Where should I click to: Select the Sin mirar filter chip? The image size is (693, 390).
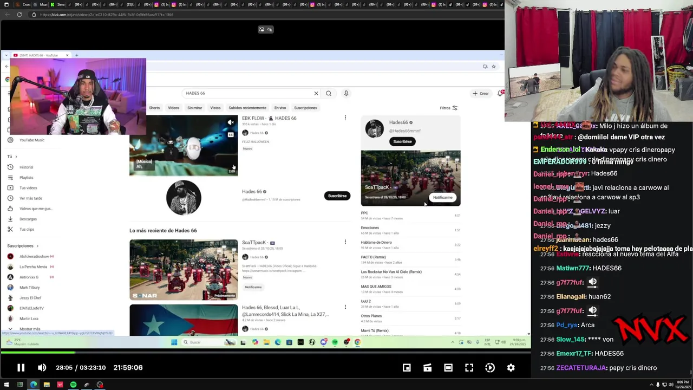click(194, 108)
